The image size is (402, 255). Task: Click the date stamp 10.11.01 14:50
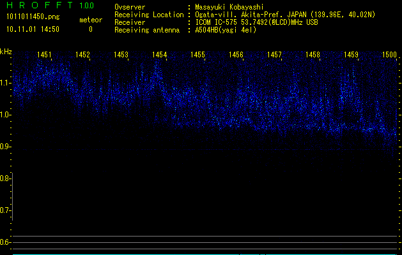pos(33,29)
